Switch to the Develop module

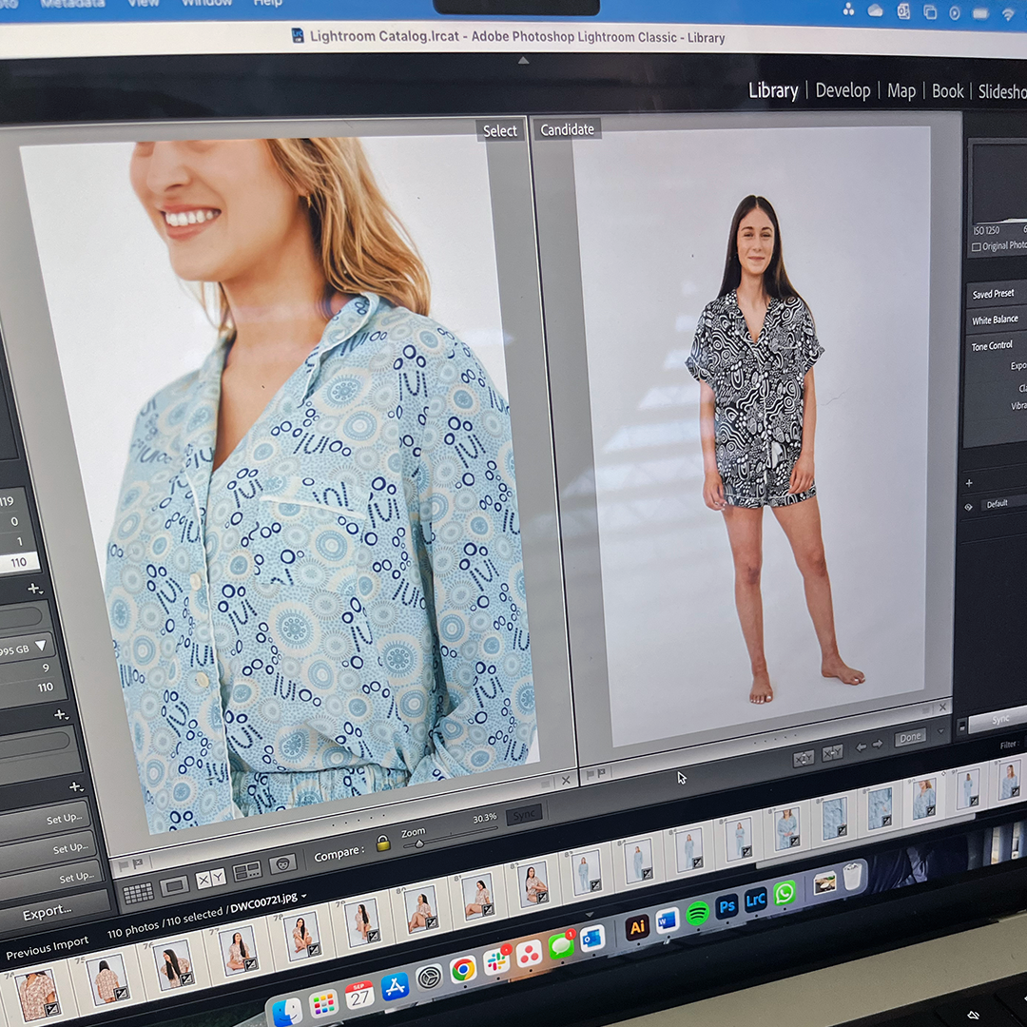(843, 90)
